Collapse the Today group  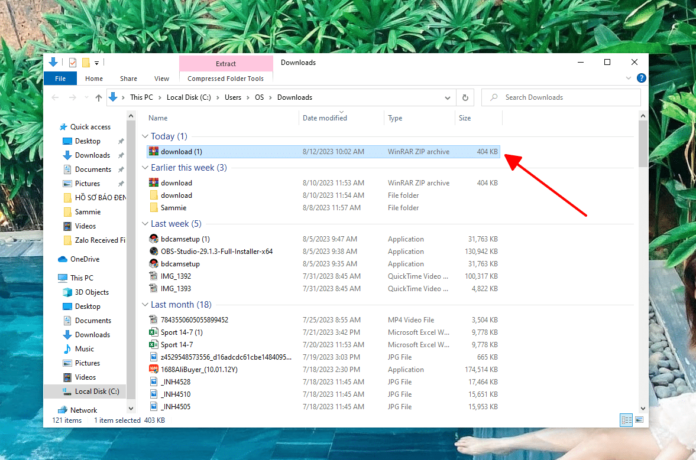(145, 136)
